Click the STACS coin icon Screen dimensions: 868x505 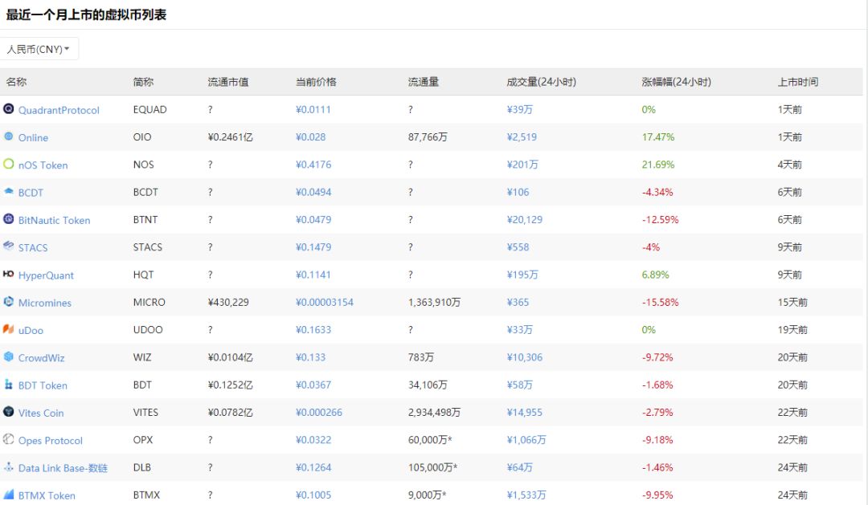[x=8, y=246]
